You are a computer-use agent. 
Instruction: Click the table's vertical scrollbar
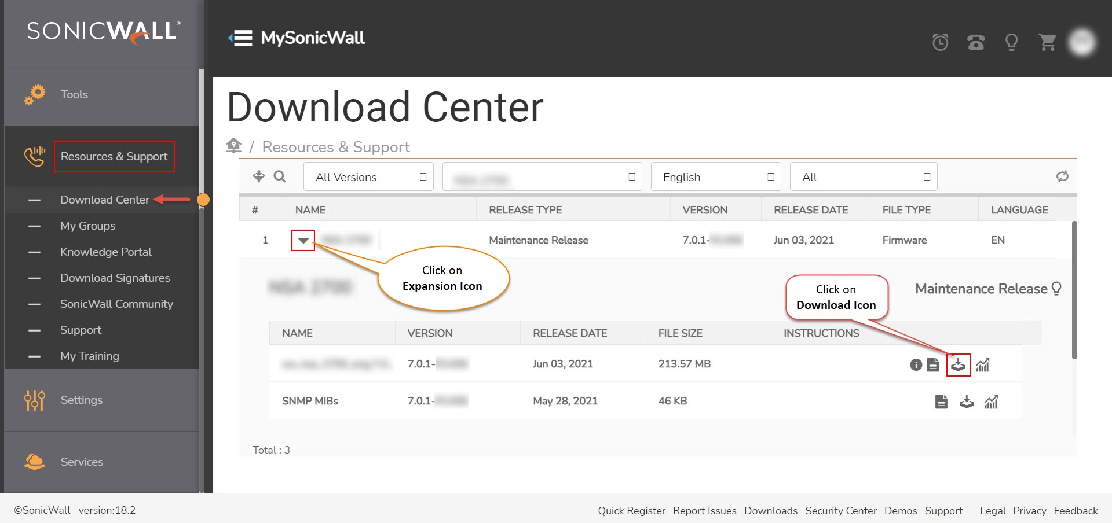pyautogui.click(x=1074, y=289)
